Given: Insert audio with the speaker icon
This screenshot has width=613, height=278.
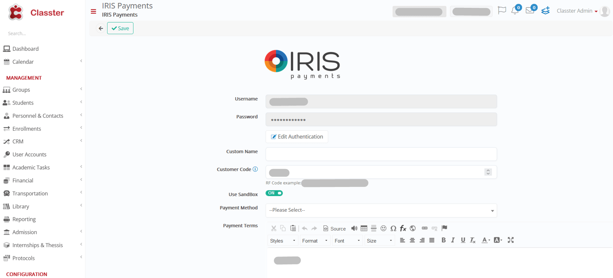Looking at the screenshot, I should point(354,228).
